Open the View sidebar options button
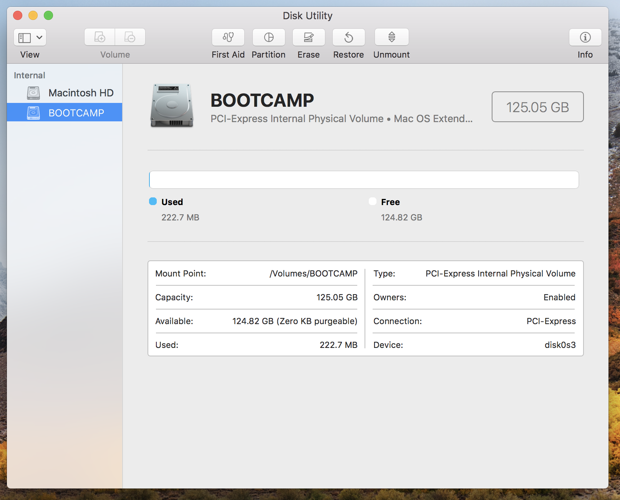The image size is (620, 500). (x=30, y=37)
